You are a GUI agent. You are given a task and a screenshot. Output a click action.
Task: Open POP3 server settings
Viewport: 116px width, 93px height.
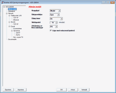pyautogui.click(x=18, y=35)
